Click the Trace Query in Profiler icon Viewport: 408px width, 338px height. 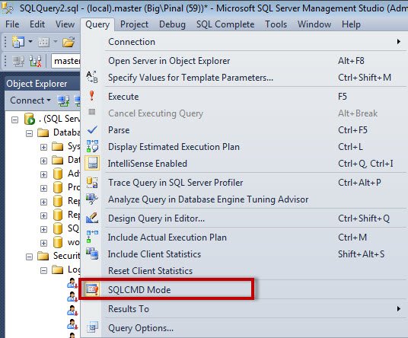(x=92, y=183)
